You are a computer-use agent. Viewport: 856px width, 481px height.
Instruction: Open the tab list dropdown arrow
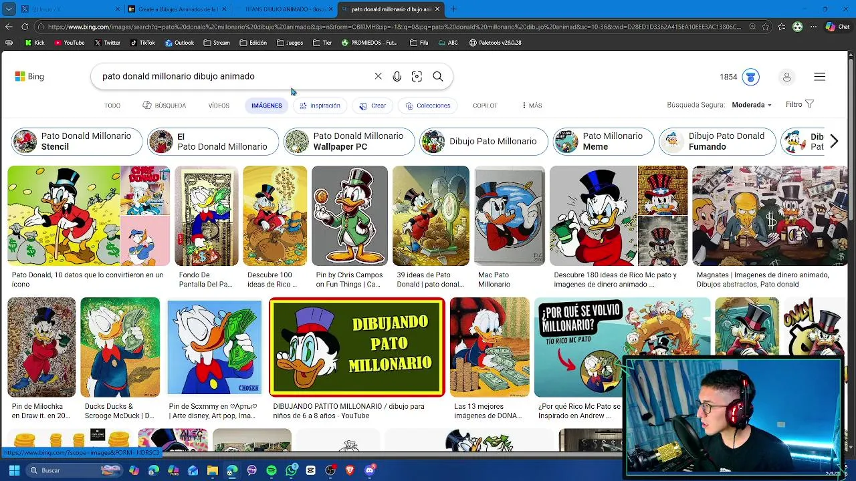pos(9,9)
